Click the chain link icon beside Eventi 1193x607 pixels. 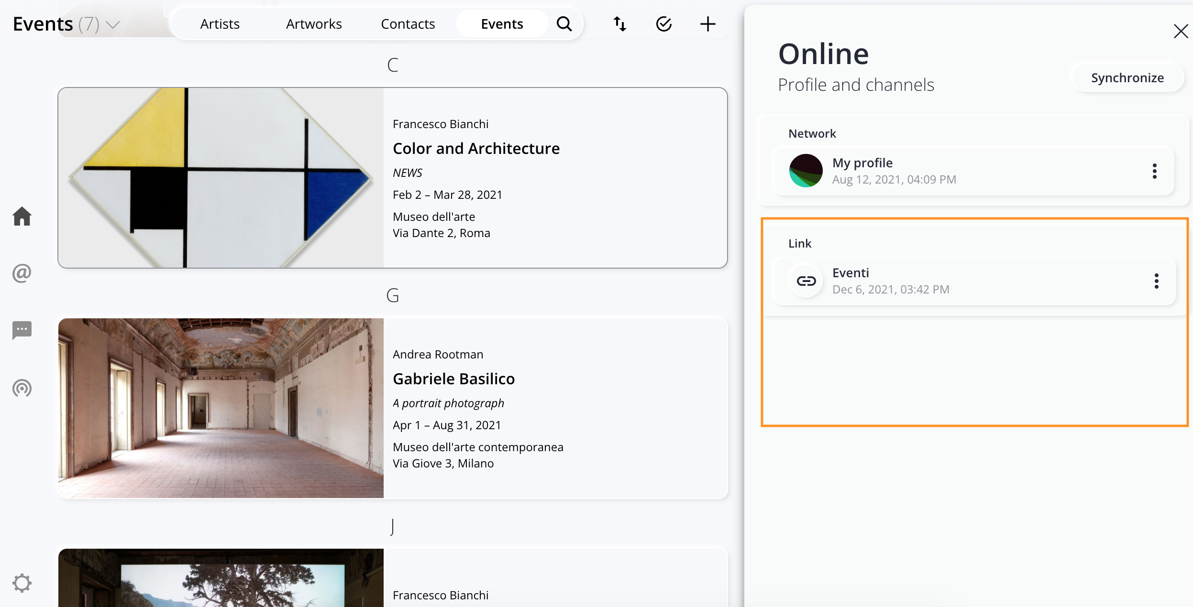[x=806, y=281]
